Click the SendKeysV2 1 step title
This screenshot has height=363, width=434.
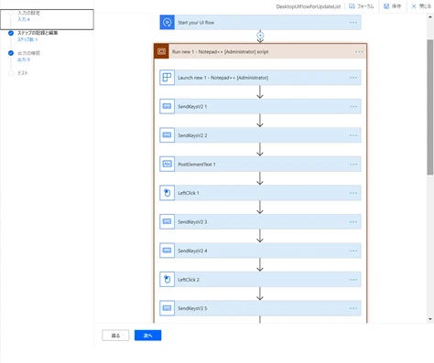coord(192,107)
